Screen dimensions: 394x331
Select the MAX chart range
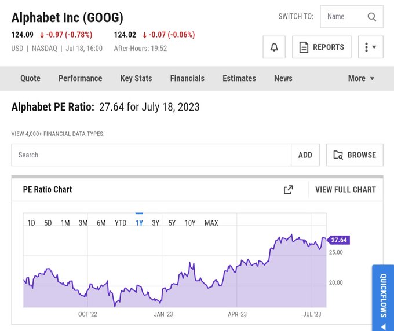point(211,223)
